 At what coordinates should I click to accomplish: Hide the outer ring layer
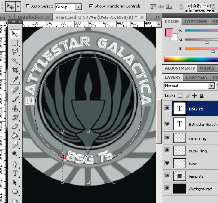(x=167, y=150)
